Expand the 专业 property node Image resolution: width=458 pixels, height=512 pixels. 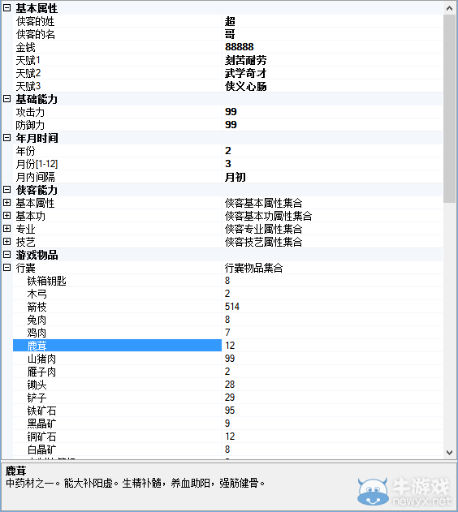tap(6, 229)
